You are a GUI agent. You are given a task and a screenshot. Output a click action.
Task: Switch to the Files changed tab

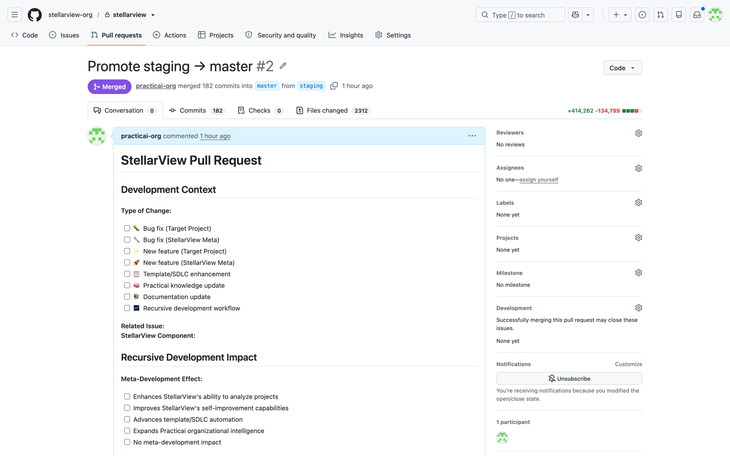(333, 110)
